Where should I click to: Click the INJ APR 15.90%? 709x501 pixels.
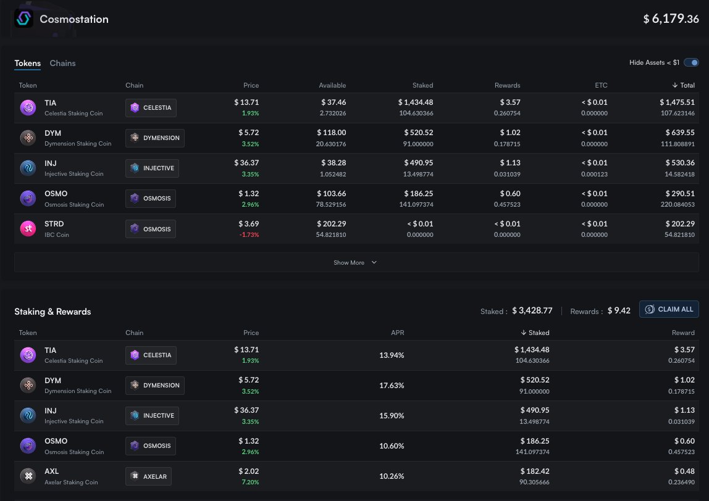[392, 416]
